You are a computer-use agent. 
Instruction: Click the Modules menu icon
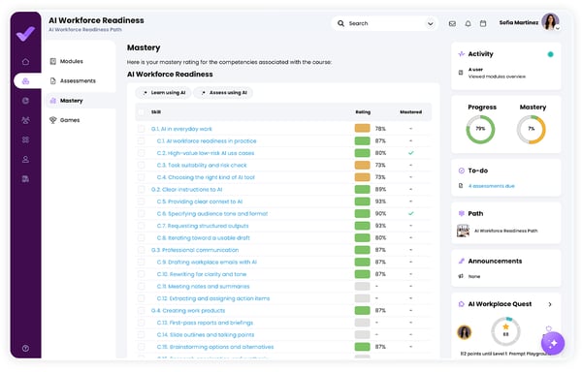click(53, 61)
